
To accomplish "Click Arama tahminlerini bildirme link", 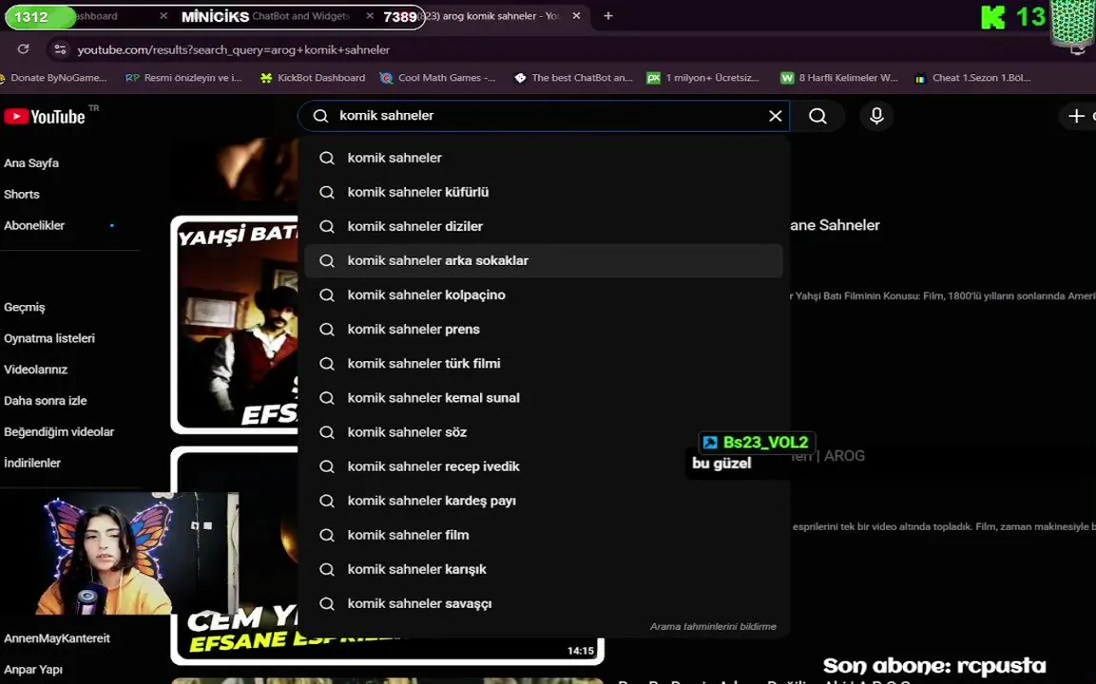I will (x=713, y=627).
